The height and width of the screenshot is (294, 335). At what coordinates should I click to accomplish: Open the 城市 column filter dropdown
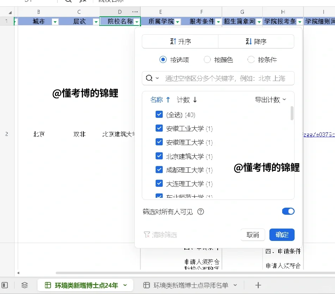55,22
